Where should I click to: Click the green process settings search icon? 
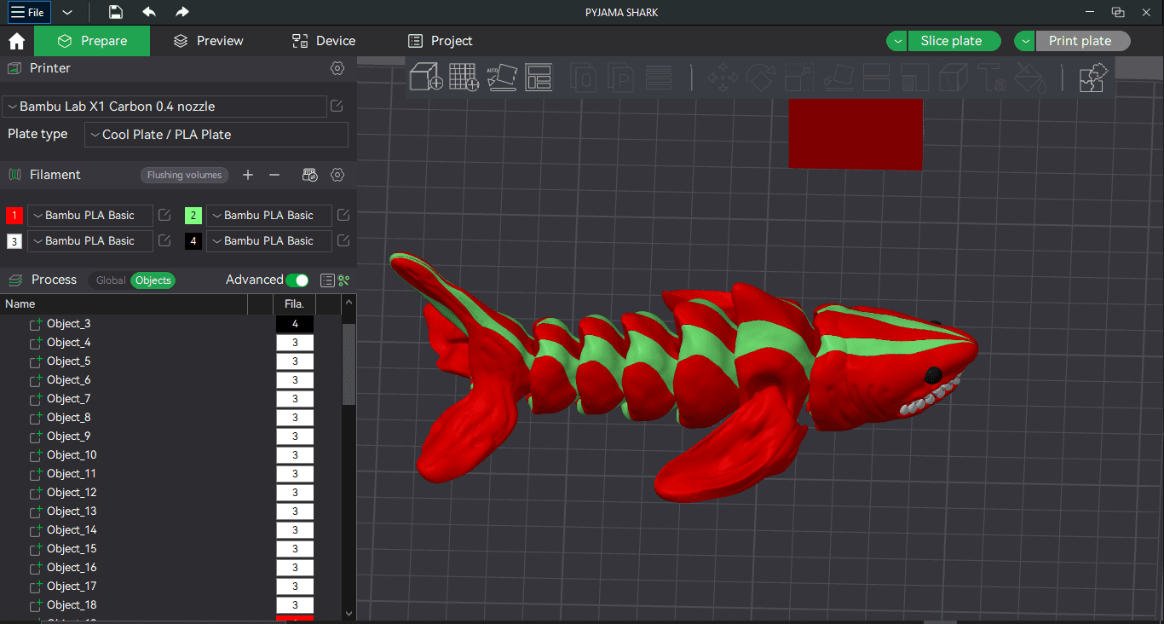[344, 280]
